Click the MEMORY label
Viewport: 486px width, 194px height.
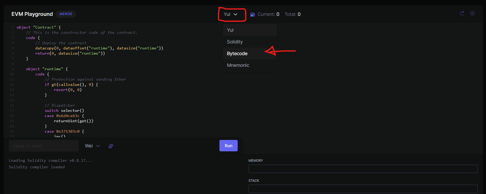point(256,161)
